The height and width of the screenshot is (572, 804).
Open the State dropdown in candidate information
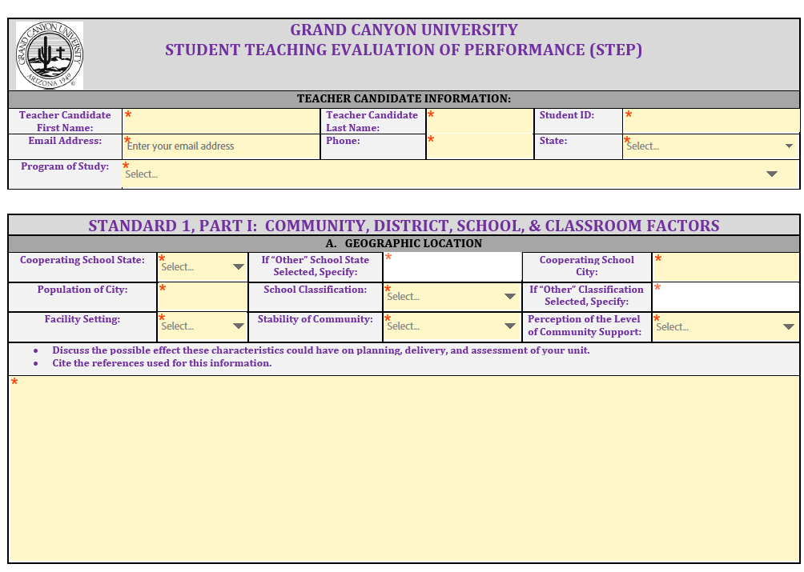[711, 147]
